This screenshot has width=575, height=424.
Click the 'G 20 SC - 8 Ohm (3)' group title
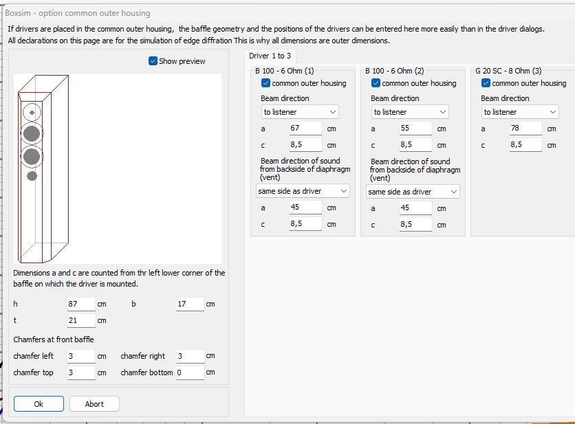pyautogui.click(x=508, y=71)
